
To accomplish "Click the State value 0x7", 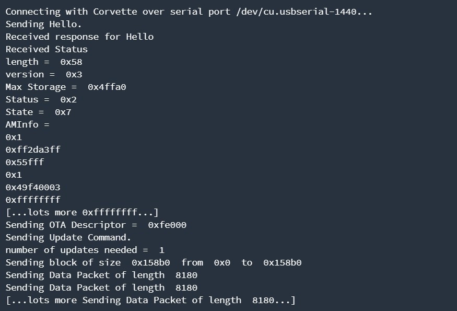I will 63,112.
